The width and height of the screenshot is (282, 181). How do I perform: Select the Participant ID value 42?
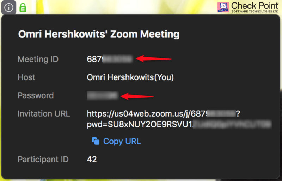point(92,159)
